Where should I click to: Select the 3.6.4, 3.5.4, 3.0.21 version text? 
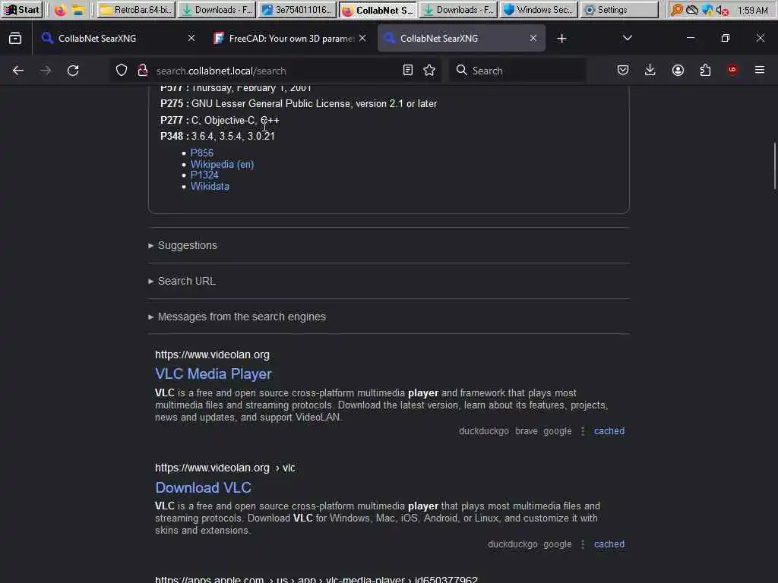(x=232, y=136)
